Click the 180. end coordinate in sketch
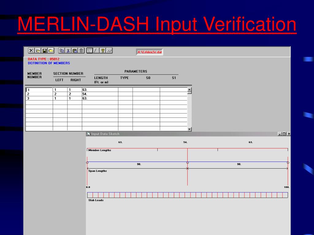Image resolution: width=314 pixels, height=235 pixels. (287, 187)
